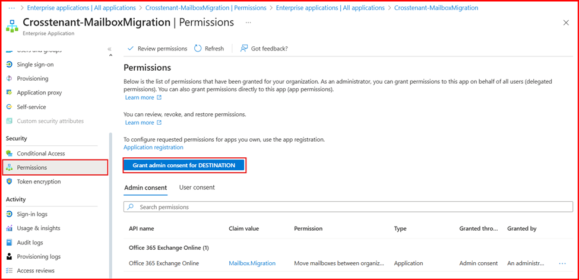Click the Single sign-on sidebar icon
This screenshot has width=579, height=280.
9,64
